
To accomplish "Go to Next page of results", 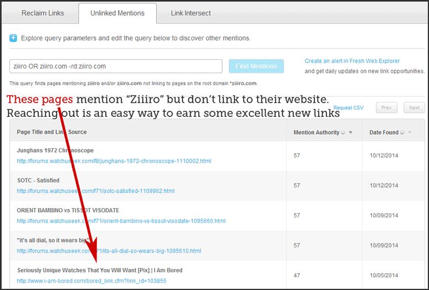I will pos(414,108).
